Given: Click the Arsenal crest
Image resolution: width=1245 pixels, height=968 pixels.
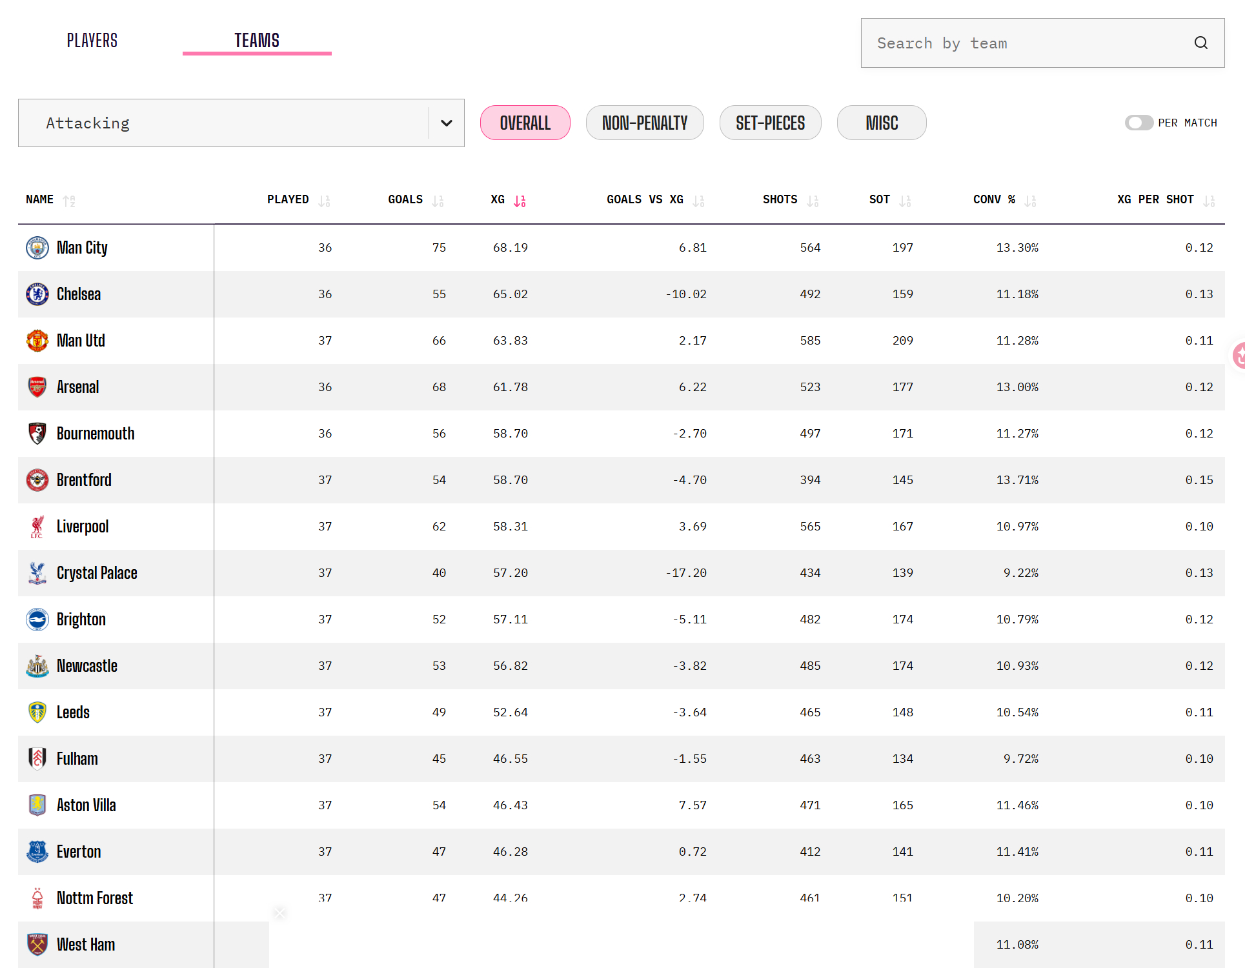Looking at the screenshot, I should click(x=37, y=387).
